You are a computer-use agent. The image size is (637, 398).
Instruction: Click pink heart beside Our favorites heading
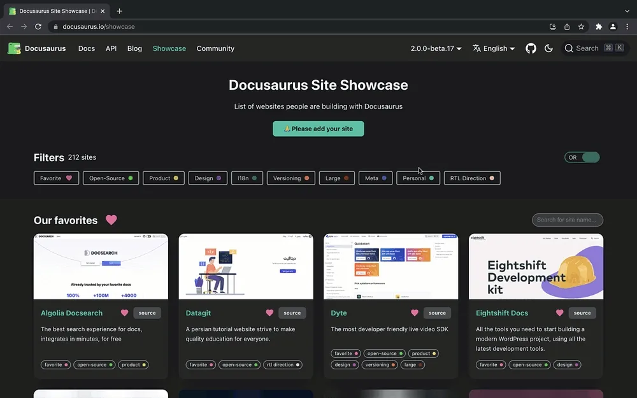pos(111,220)
